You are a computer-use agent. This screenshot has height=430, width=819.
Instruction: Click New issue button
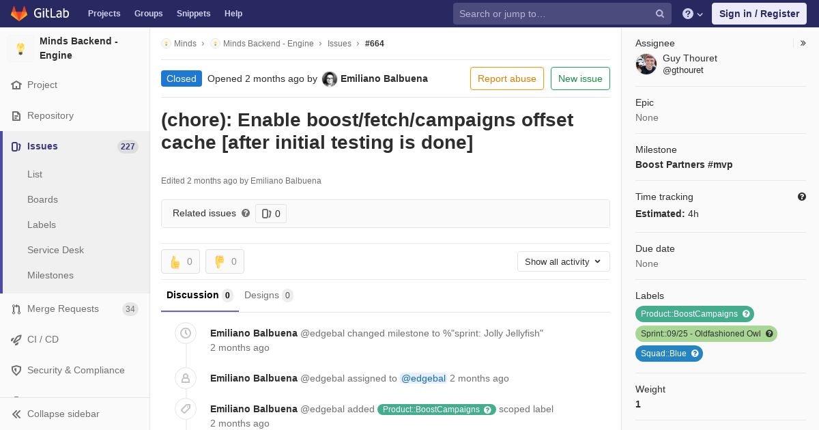click(580, 78)
